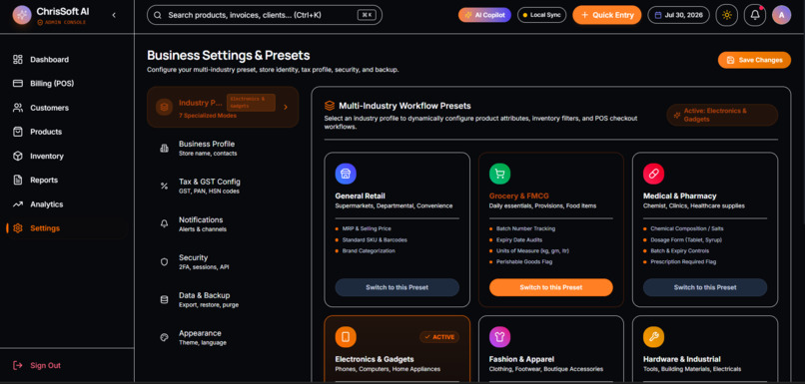Click the ChrisSoft AI logo icon
This screenshot has width=805, height=384.
[22, 15]
